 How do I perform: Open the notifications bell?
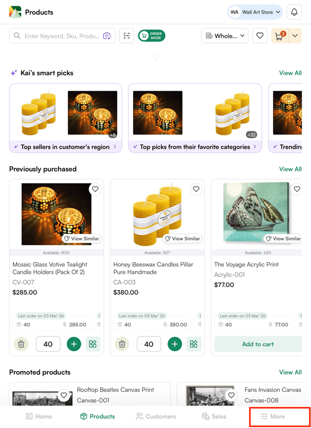(294, 12)
